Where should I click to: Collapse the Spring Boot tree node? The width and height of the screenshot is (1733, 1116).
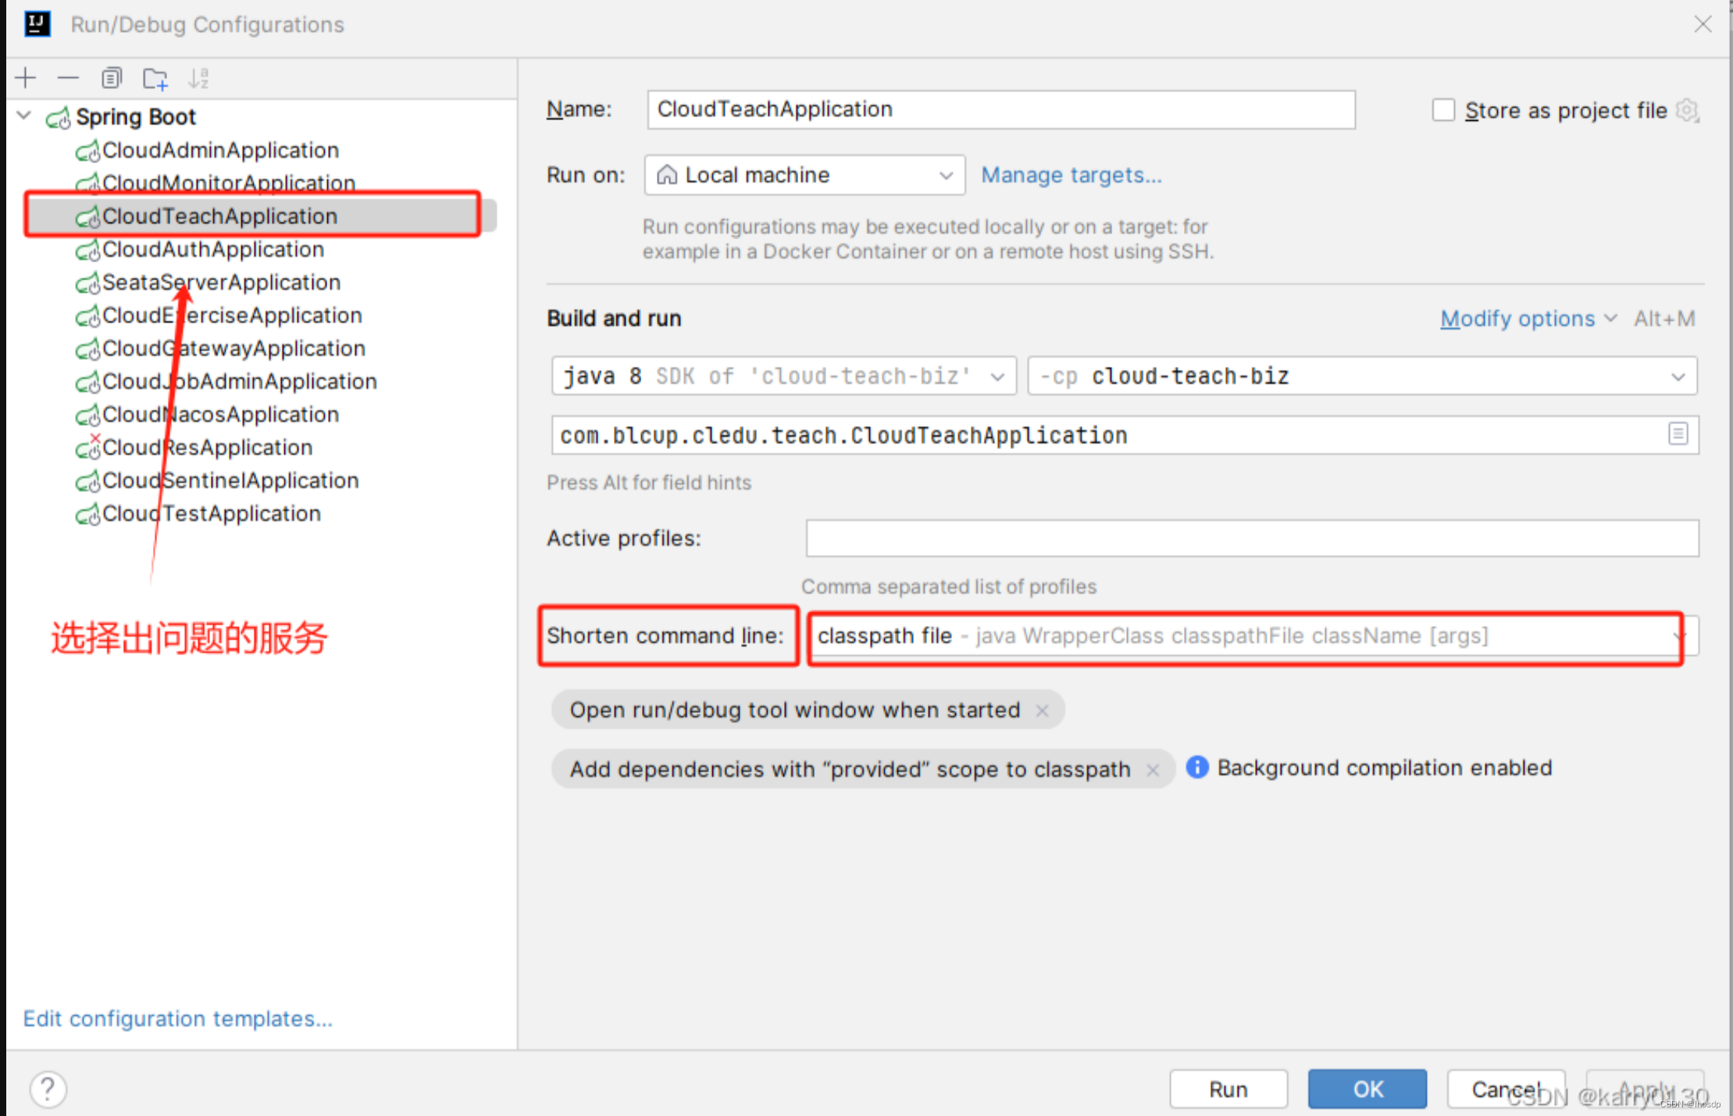coord(24,116)
